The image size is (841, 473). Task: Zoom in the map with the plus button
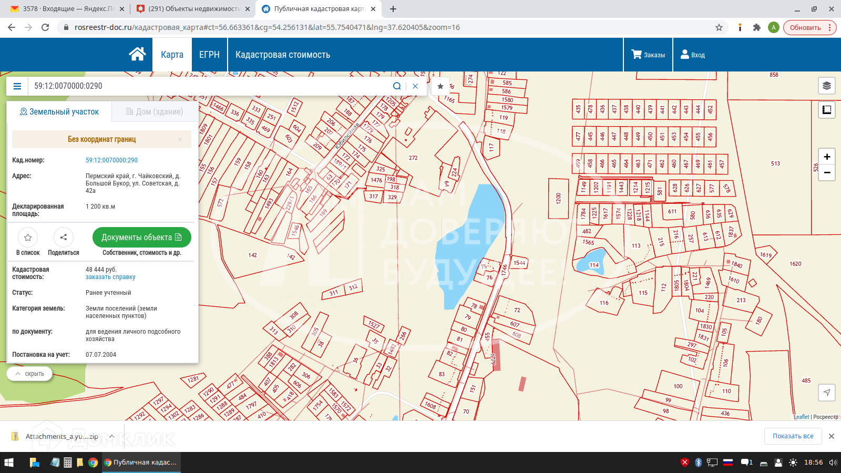point(827,157)
